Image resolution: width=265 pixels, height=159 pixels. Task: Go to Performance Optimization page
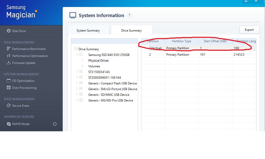click(x=30, y=56)
